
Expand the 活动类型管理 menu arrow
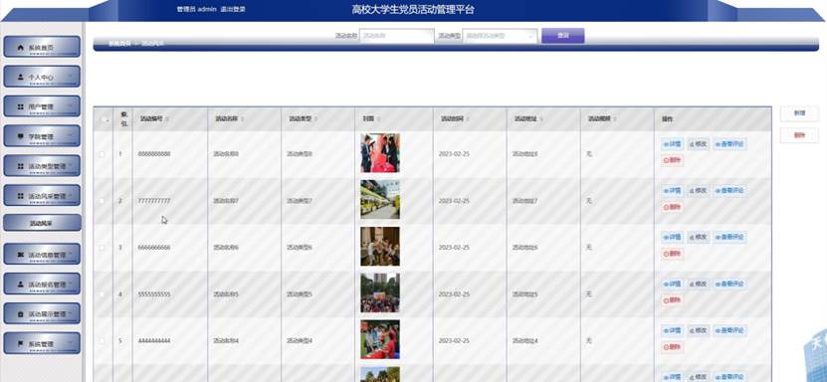pyautogui.click(x=70, y=166)
